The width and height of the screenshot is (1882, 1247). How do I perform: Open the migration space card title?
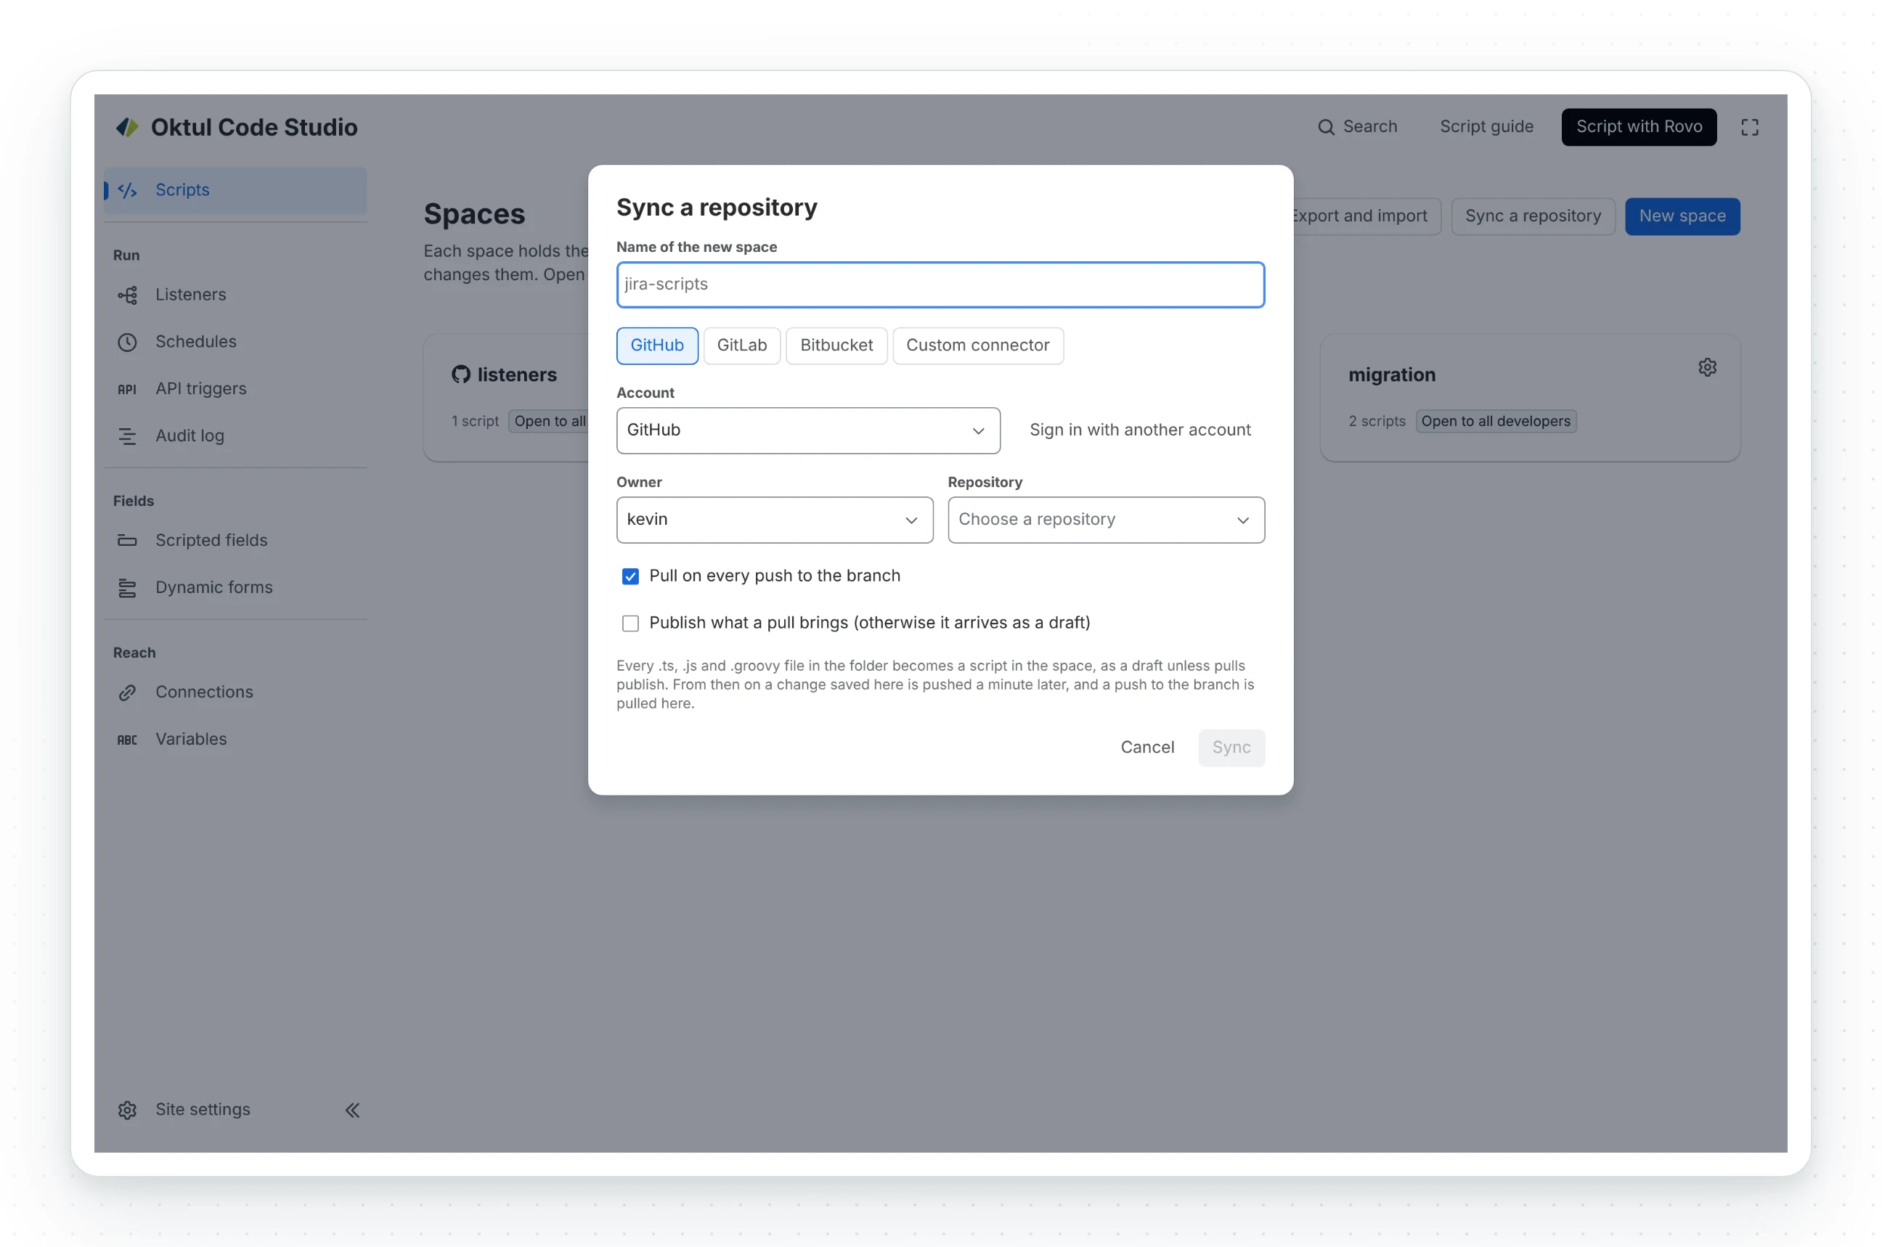point(1392,375)
